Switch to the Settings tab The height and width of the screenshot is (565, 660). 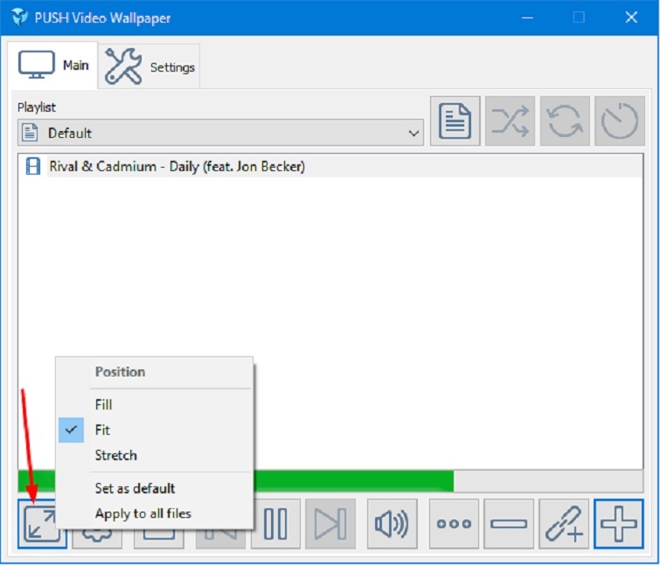pos(150,67)
